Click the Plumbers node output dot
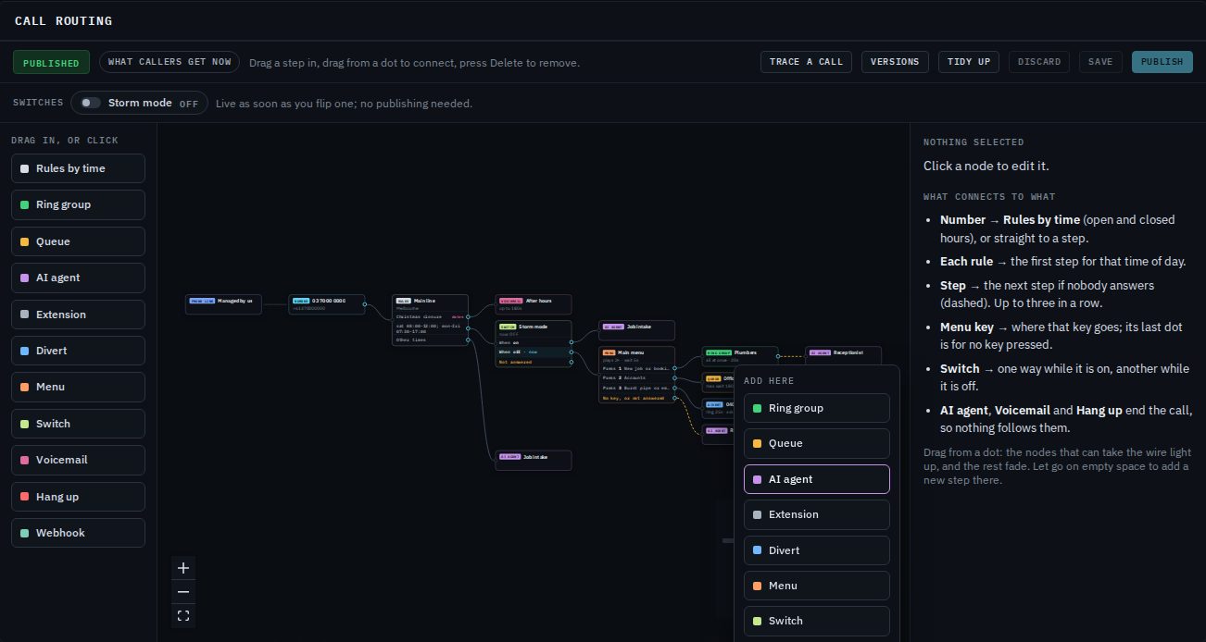This screenshot has height=642, width=1206. [778, 356]
